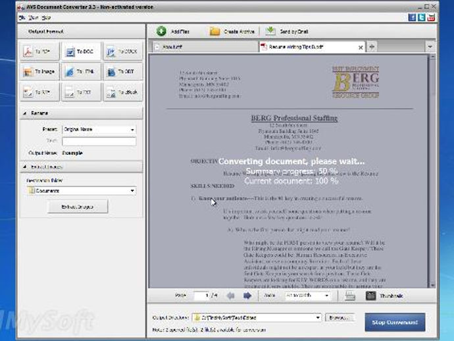This screenshot has height=341, width=454.
Task: Open the Output Directory path dropdown
Action: [257, 317]
